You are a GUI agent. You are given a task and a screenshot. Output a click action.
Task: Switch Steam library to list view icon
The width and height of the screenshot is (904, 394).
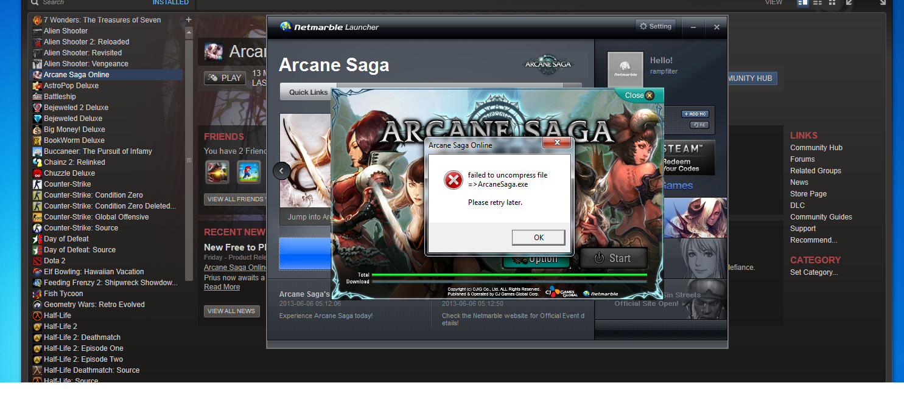coord(818,2)
